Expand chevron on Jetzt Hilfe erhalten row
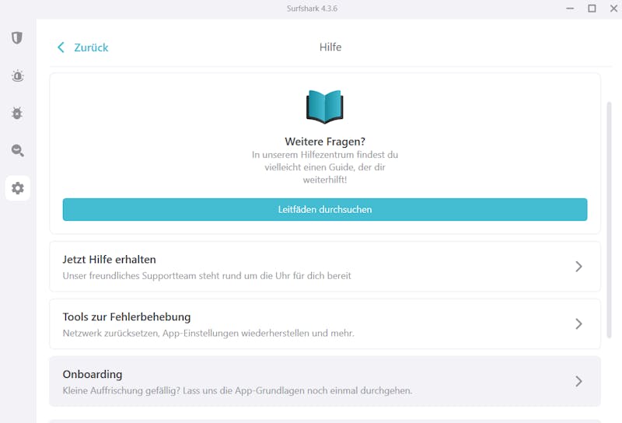The image size is (622, 423). (x=578, y=267)
